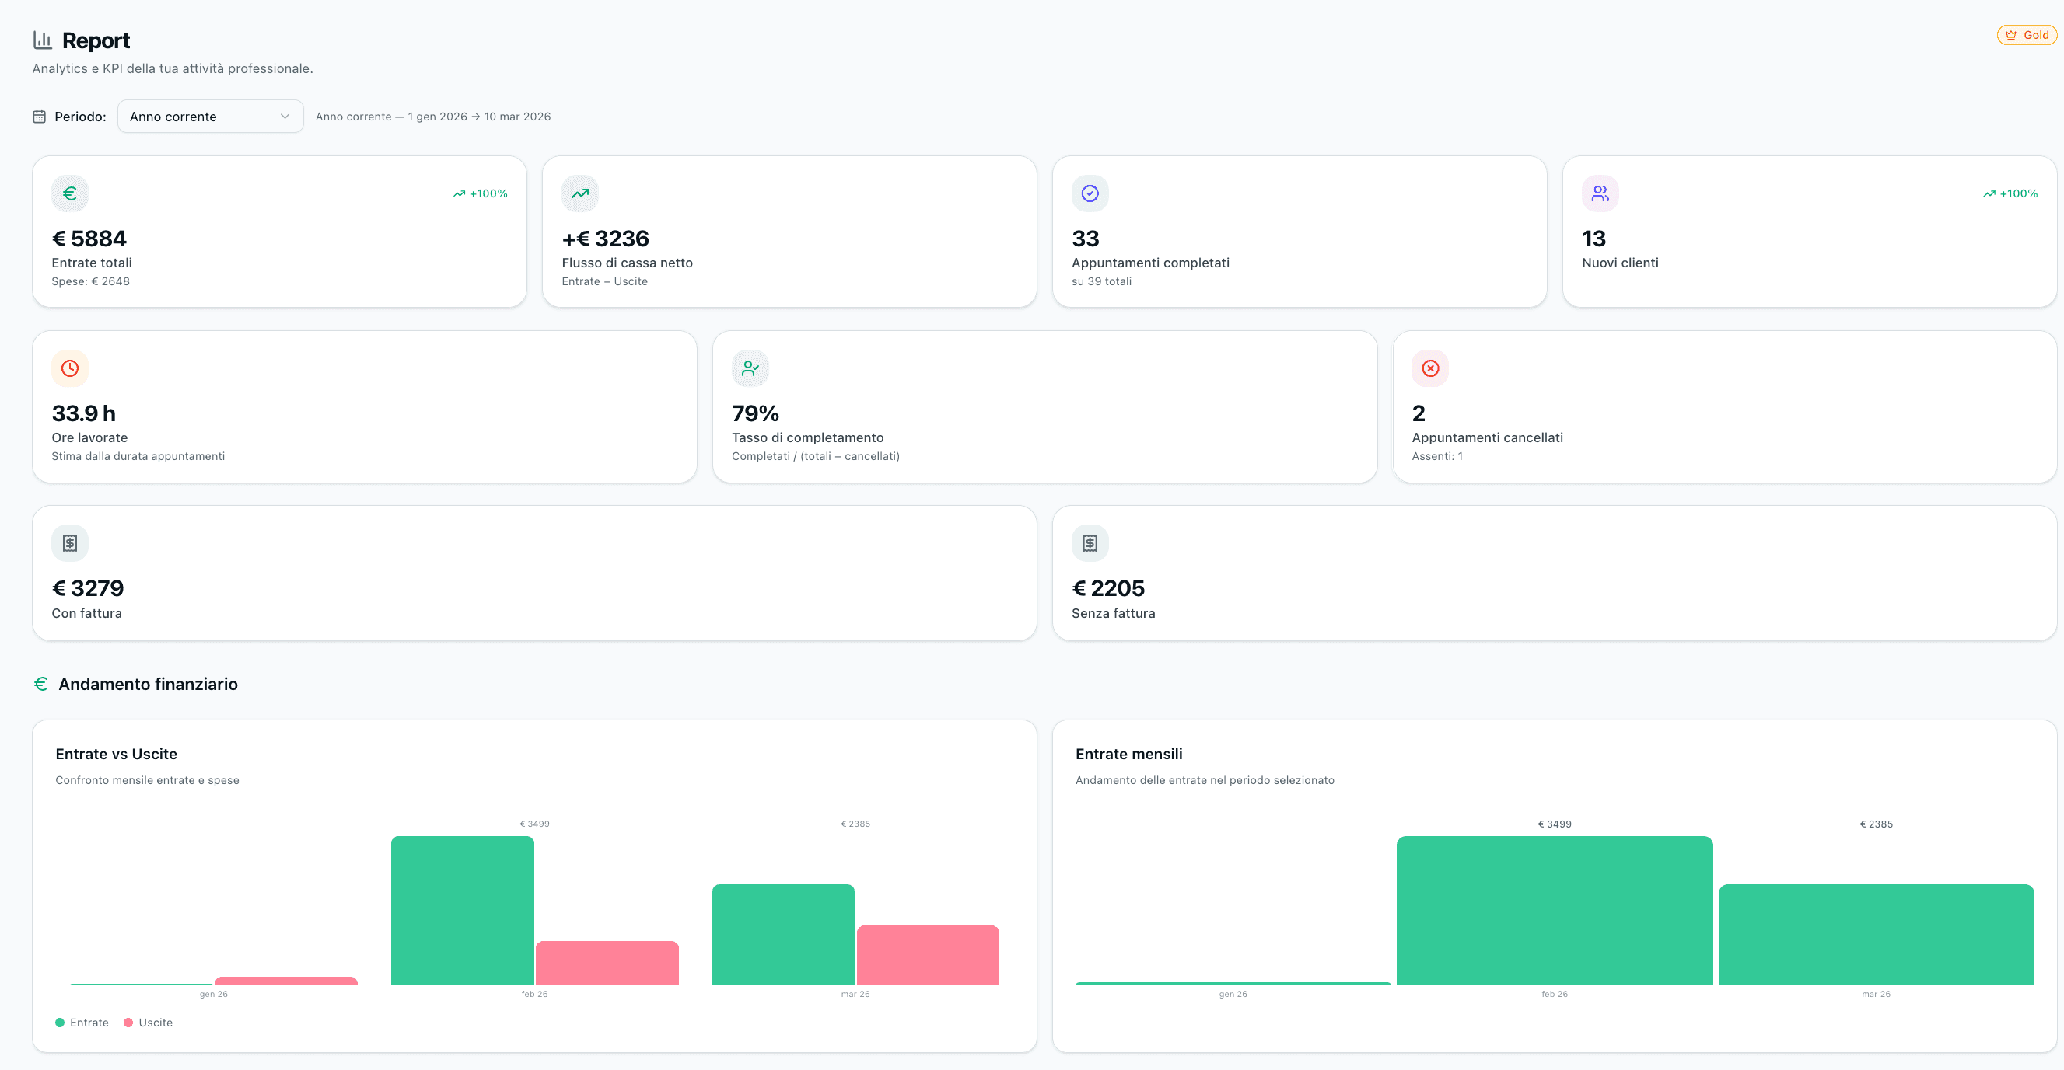The width and height of the screenshot is (2064, 1070).
Task: Click the users icon in Nuovi clienti card
Action: tap(1600, 193)
